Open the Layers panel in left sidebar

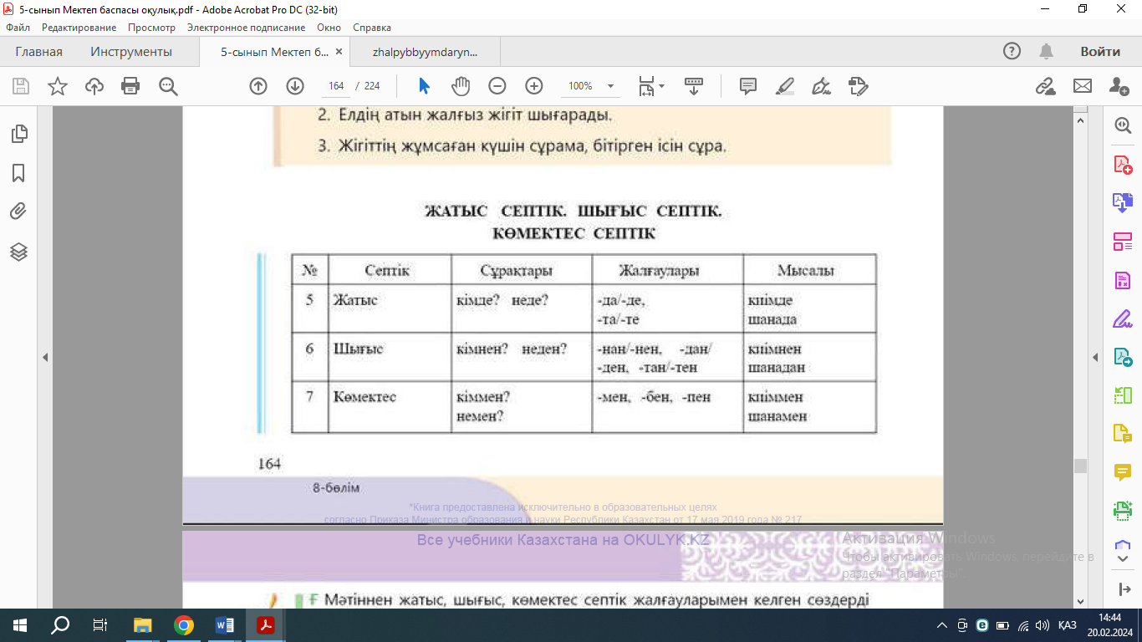[x=18, y=251]
